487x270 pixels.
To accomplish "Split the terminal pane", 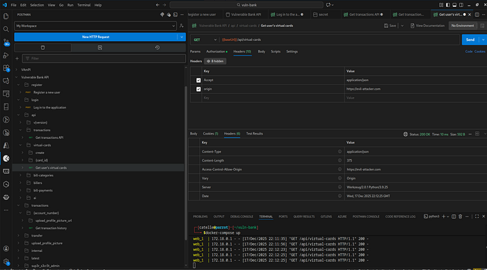I will point(454,217).
